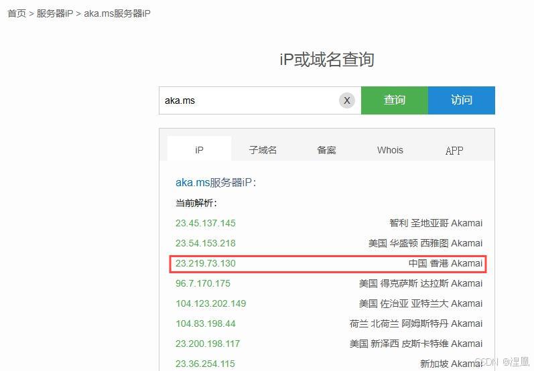Image resolution: width=534 pixels, height=371 pixels.
Task: Open IP address 104.123.202.149
Action: coord(211,303)
